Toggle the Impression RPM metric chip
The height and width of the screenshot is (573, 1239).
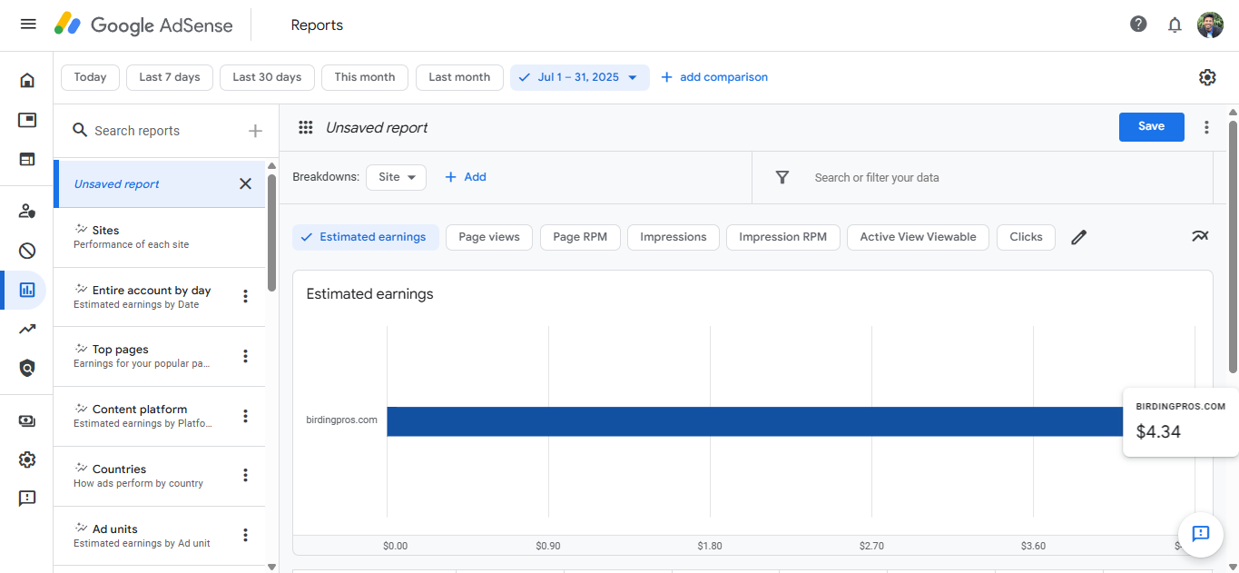783,237
